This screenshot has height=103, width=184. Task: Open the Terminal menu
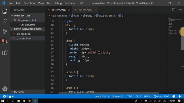click(70, 3)
